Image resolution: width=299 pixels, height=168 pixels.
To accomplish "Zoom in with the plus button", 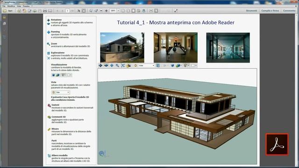I will coord(106,11).
